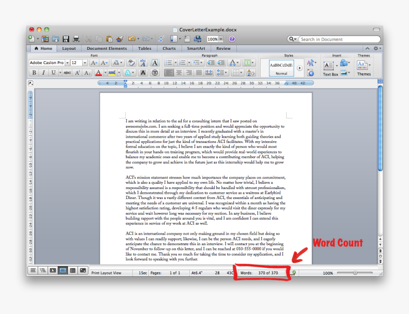409x314 pixels.
Task: Apply highlighter color to selected text
Action: pos(112,72)
